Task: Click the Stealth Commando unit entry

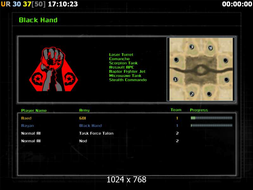Action: coord(128,80)
